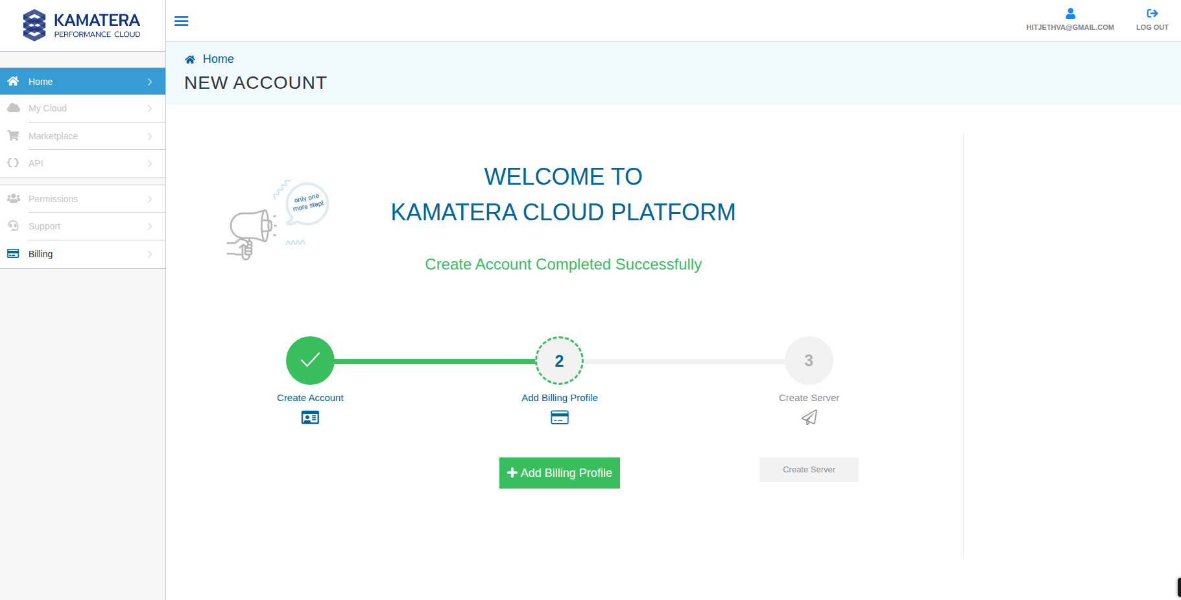Click the green checkmark step circle
The width and height of the screenshot is (1181, 600).
tap(310, 360)
